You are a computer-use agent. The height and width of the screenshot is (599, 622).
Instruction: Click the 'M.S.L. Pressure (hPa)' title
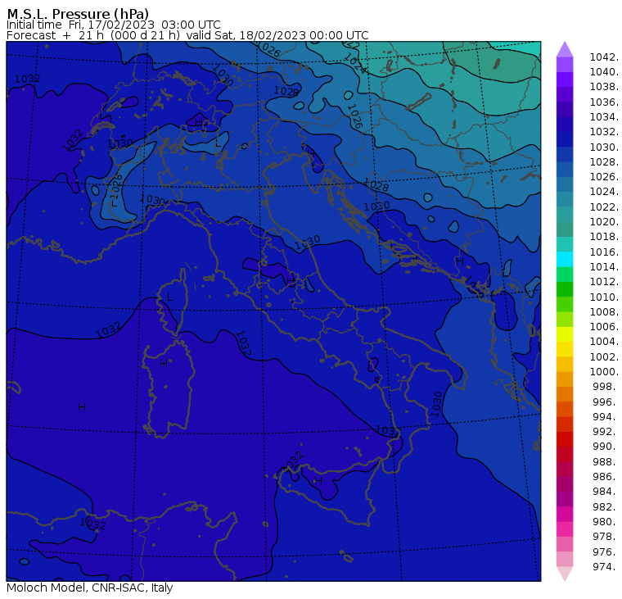[78, 14]
